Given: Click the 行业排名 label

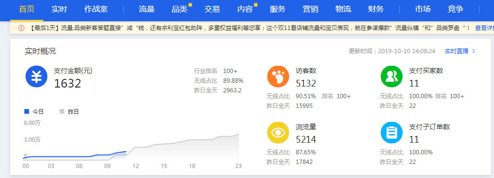Looking at the screenshot, I should pos(206,71).
